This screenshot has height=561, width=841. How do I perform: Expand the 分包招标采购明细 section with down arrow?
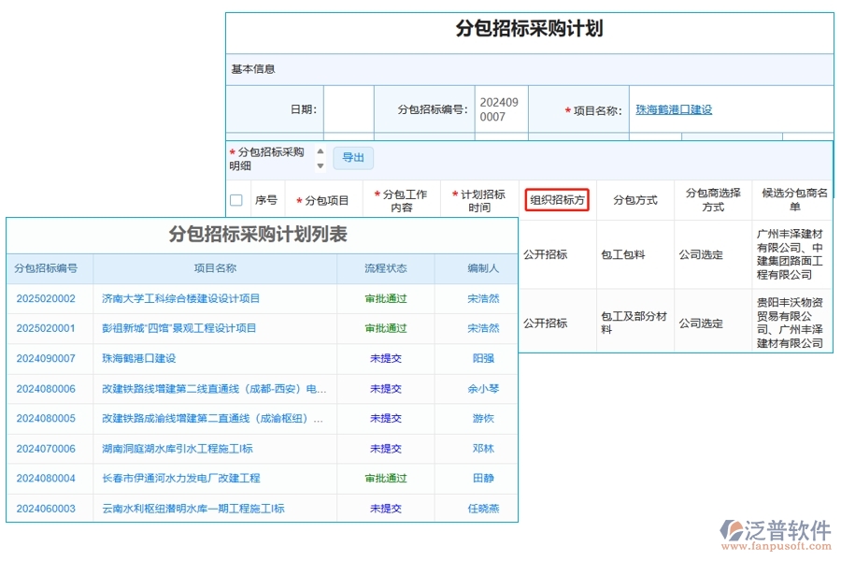tap(320, 164)
